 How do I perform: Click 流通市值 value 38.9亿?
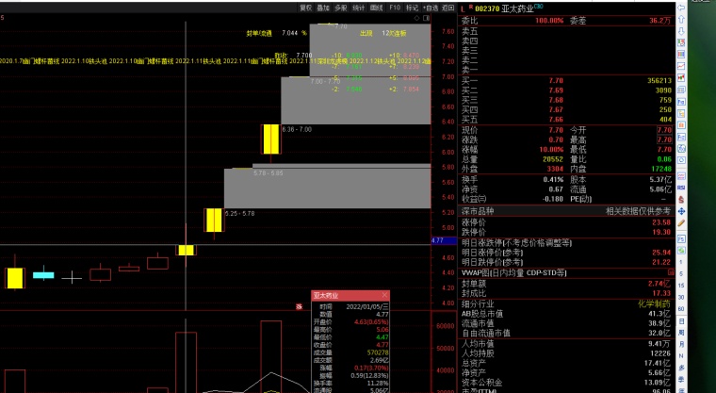659,323
